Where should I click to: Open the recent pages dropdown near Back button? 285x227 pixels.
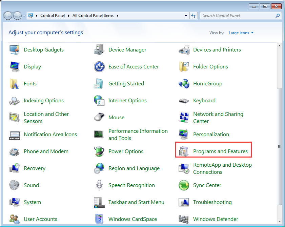(x=24, y=16)
